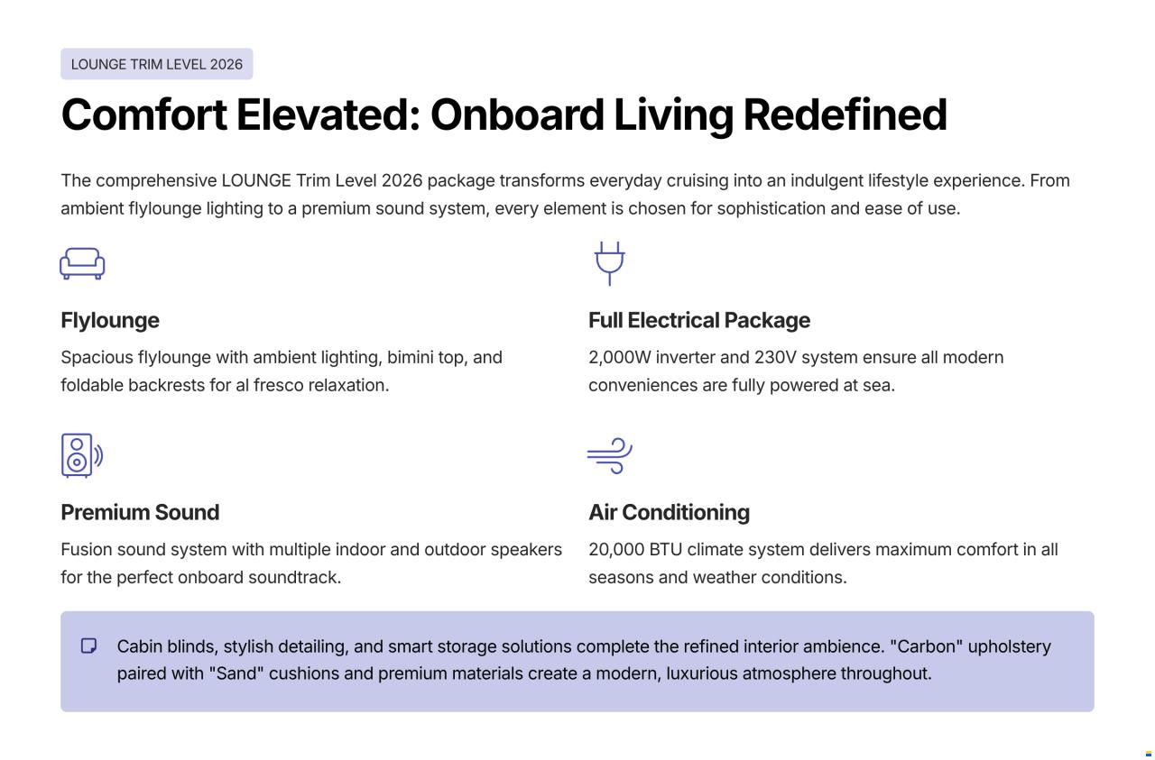Click the 20,000 BTU climate description
Image resolution: width=1155 pixels, height=760 pixels.
[823, 563]
